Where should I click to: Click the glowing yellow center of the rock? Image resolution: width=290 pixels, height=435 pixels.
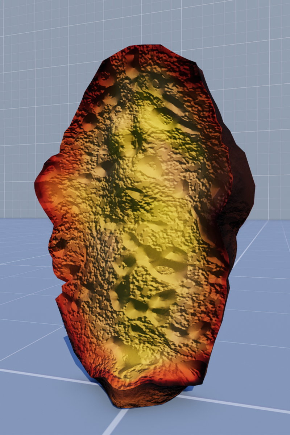pos(152,225)
